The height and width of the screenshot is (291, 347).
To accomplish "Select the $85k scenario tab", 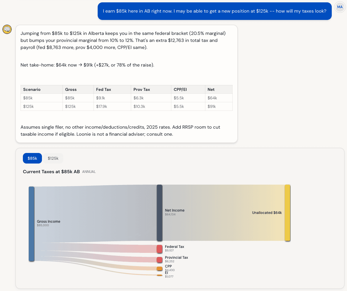I will pyautogui.click(x=32, y=158).
